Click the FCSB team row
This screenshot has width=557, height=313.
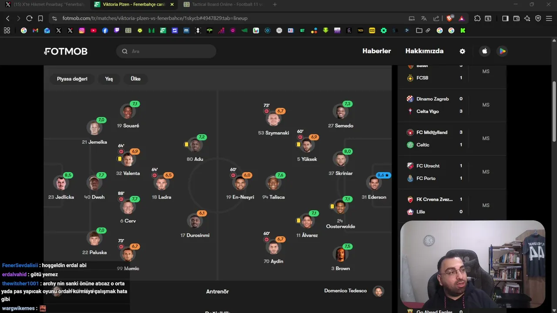pyautogui.click(x=435, y=78)
